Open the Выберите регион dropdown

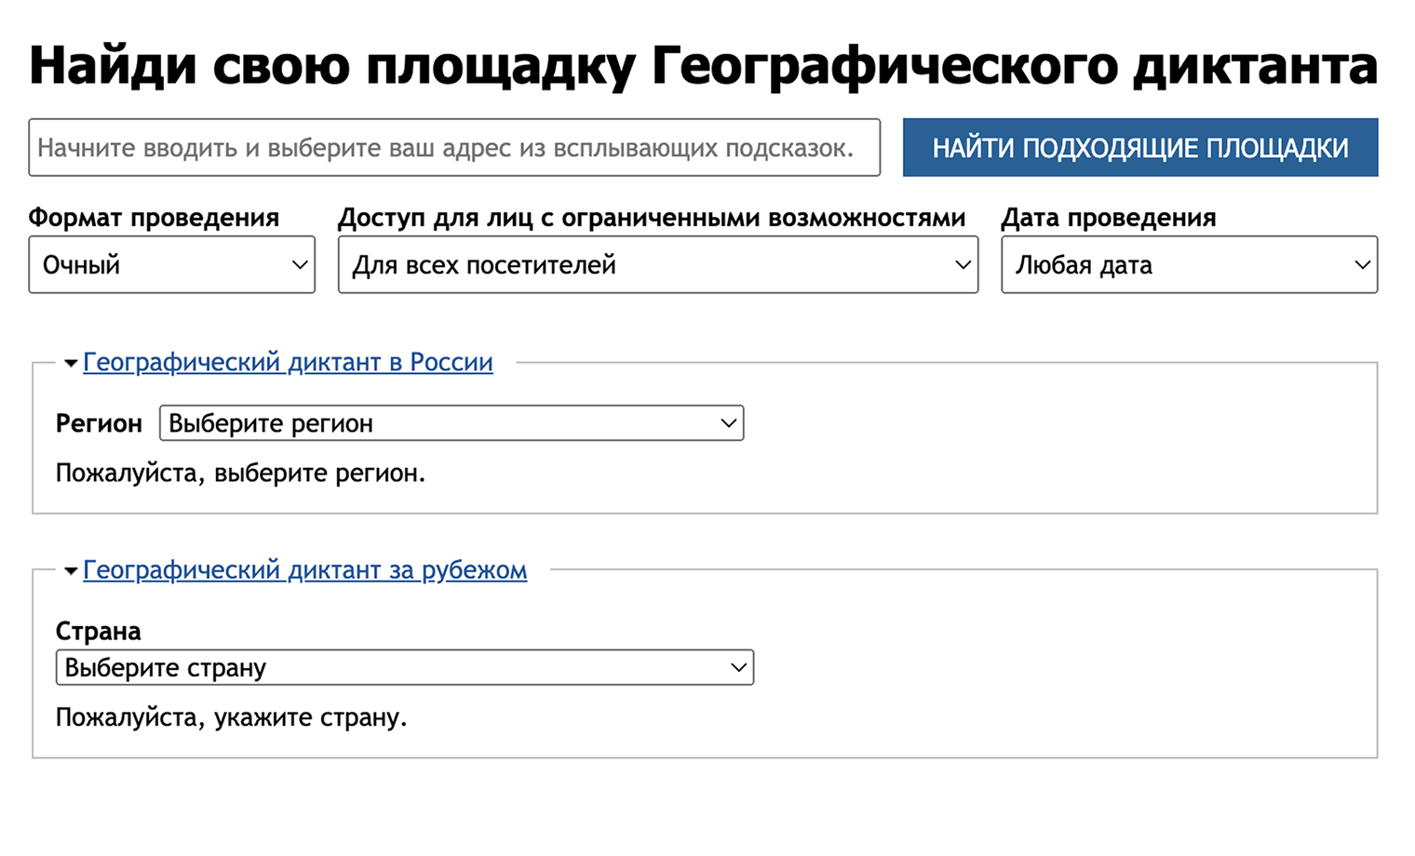pyautogui.click(x=451, y=423)
